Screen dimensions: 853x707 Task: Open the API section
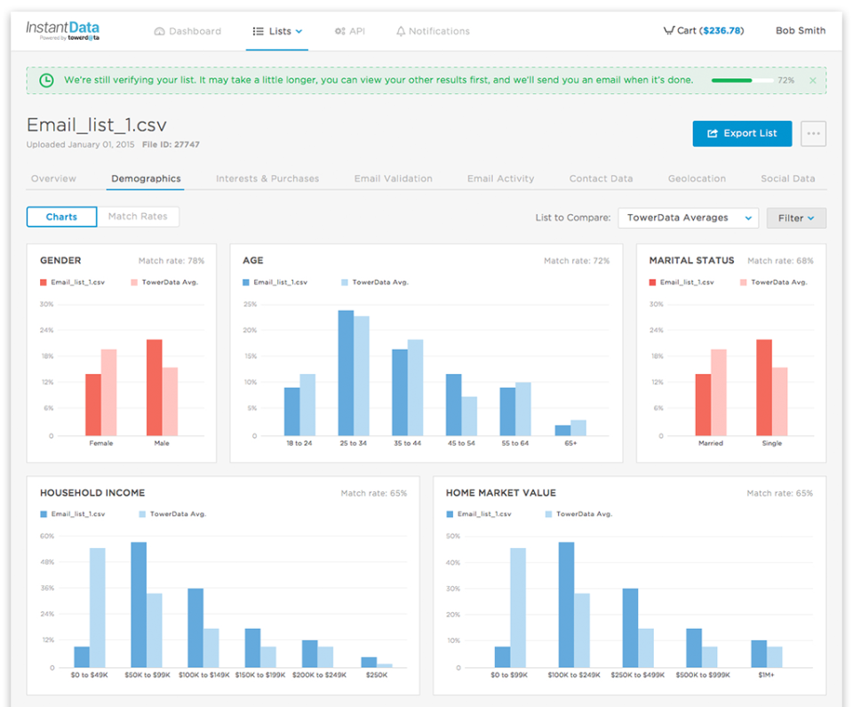click(x=349, y=31)
